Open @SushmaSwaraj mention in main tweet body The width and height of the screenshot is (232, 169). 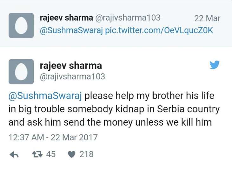click(45, 95)
